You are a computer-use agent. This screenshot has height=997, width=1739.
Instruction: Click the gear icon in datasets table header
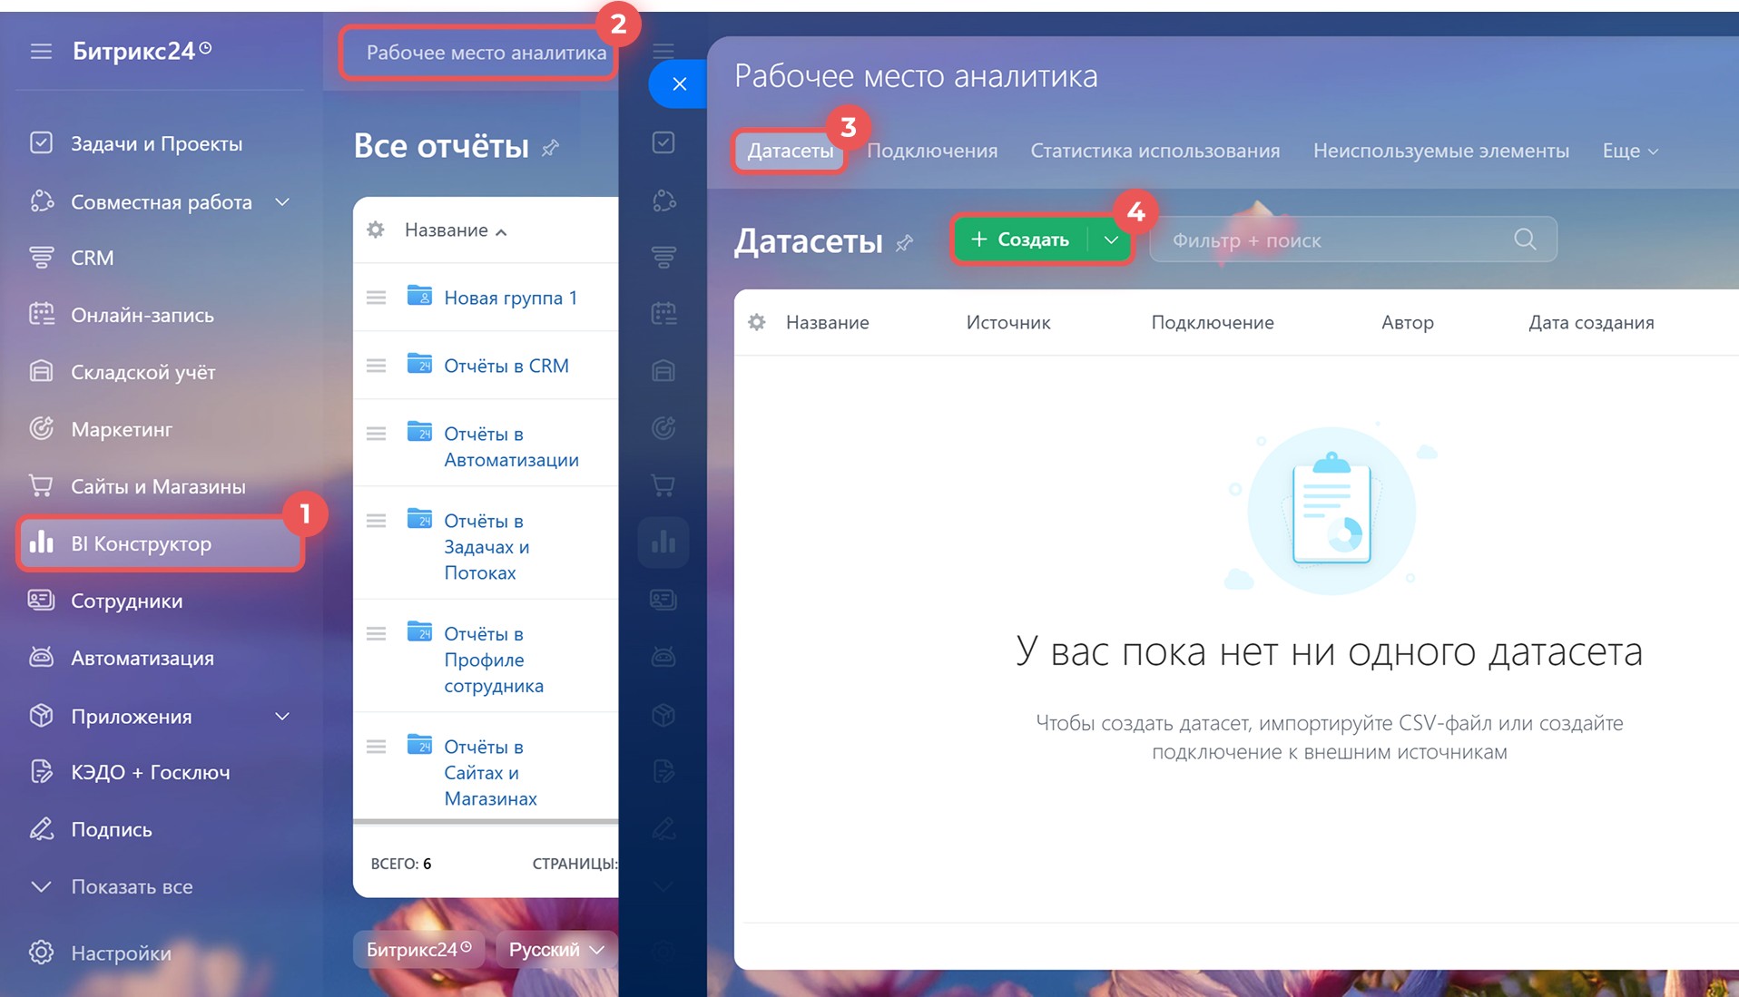tap(757, 323)
